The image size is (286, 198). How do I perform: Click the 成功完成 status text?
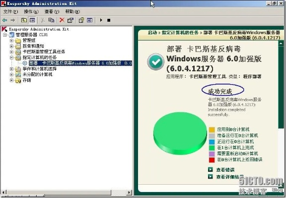(220, 92)
